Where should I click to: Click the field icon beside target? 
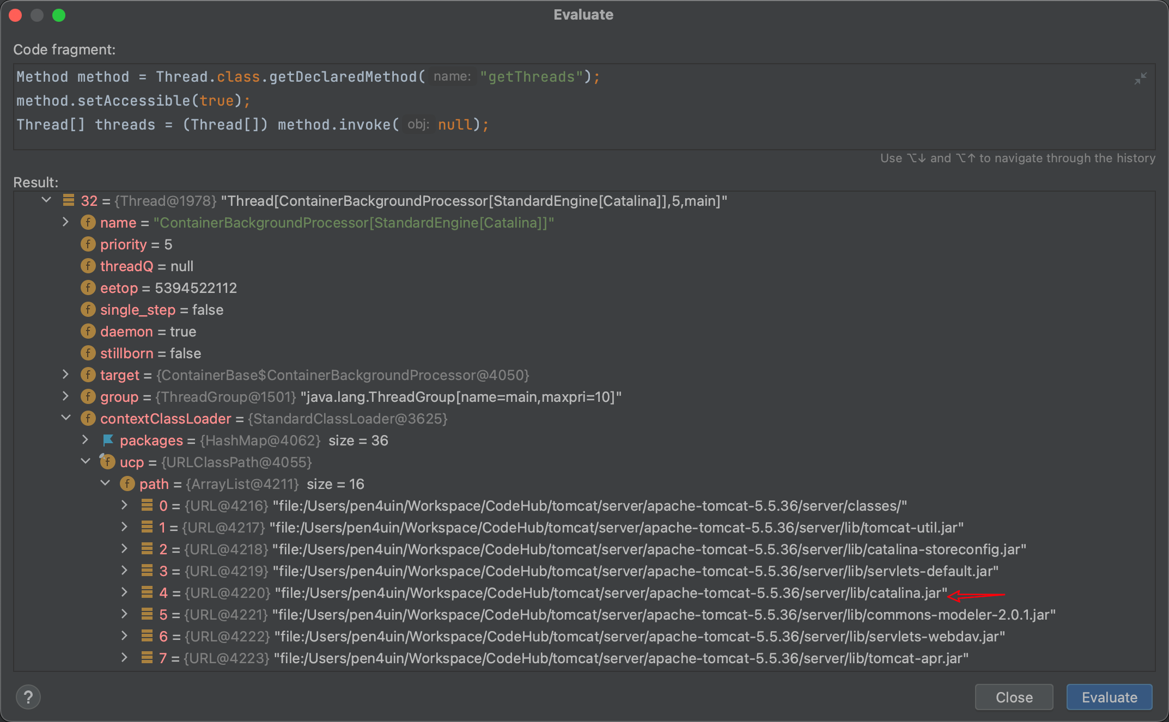coord(88,375)
